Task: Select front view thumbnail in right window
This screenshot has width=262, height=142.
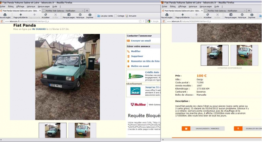Action: (x=215, y=55)
